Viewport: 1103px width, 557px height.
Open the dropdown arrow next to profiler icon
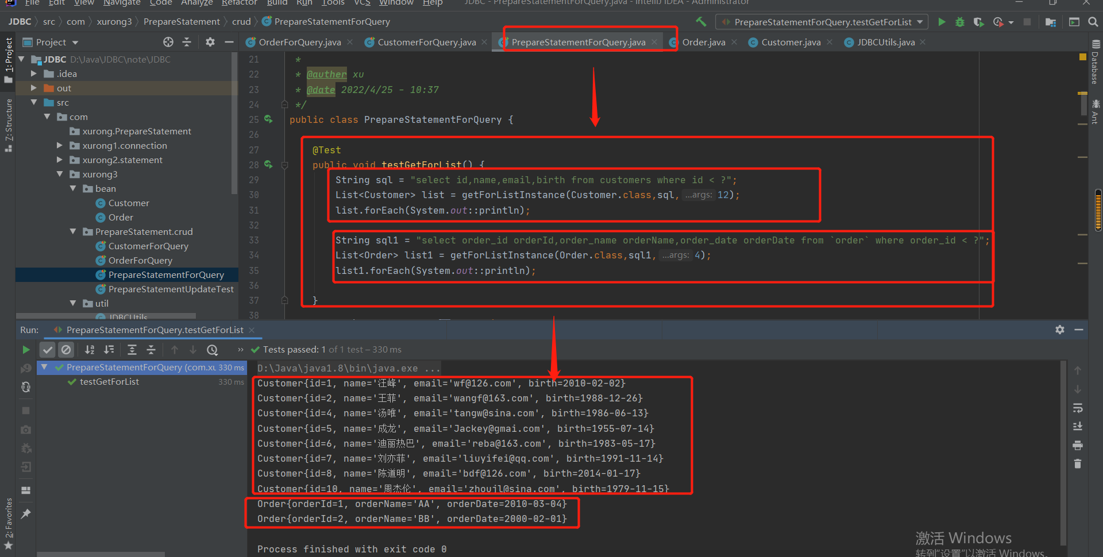click(1011, 22)
